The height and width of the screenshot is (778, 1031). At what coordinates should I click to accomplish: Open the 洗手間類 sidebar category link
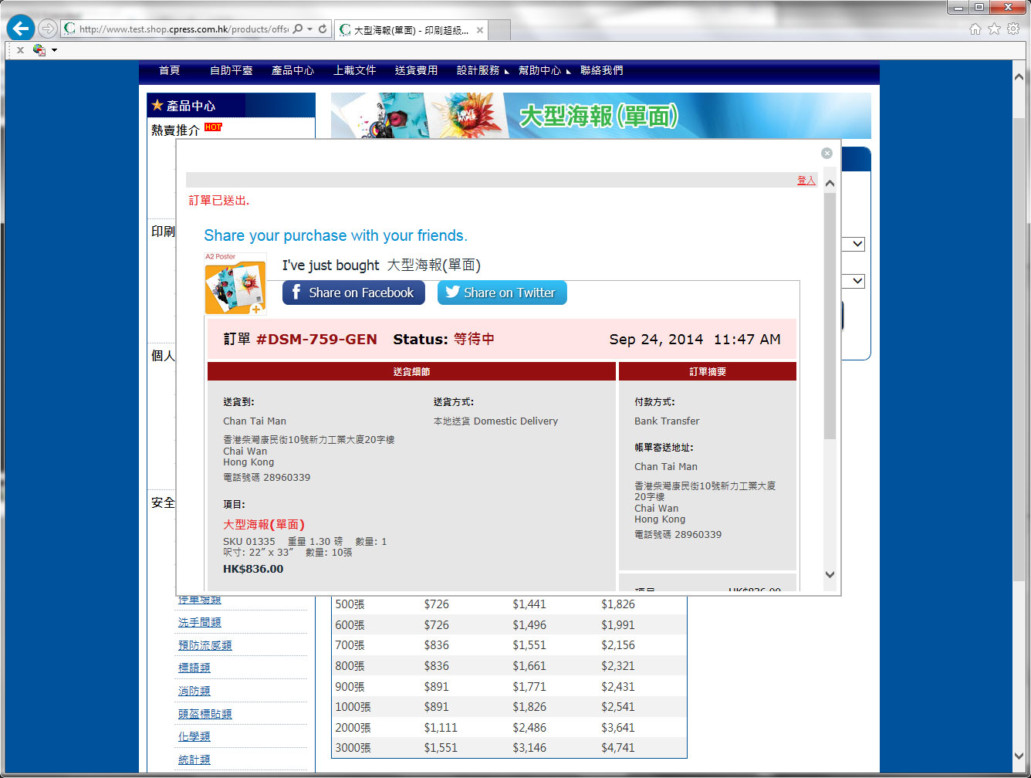(x=199, y=622)
